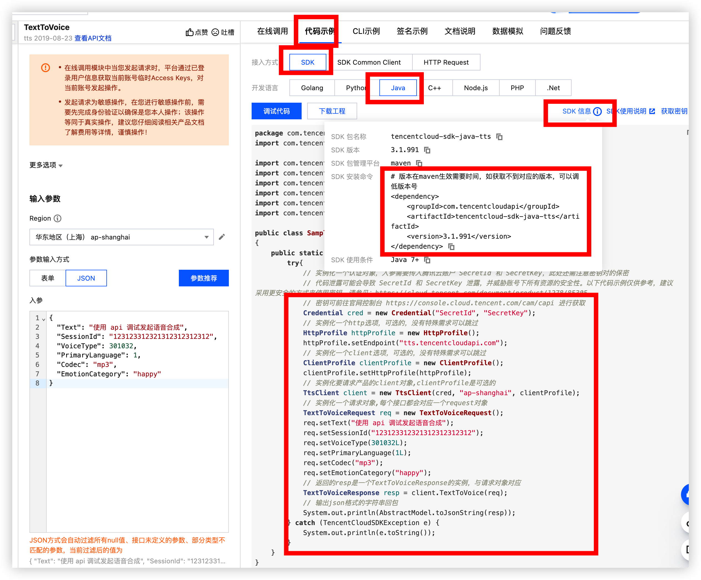Choose C++ as development language
The width and height of the screenshot is (701, 580).
pos(434,88)
